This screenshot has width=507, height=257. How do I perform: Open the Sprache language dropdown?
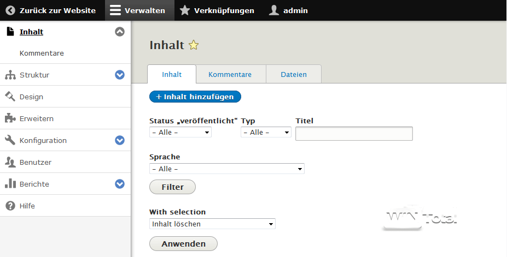click(x=226, y=169)
